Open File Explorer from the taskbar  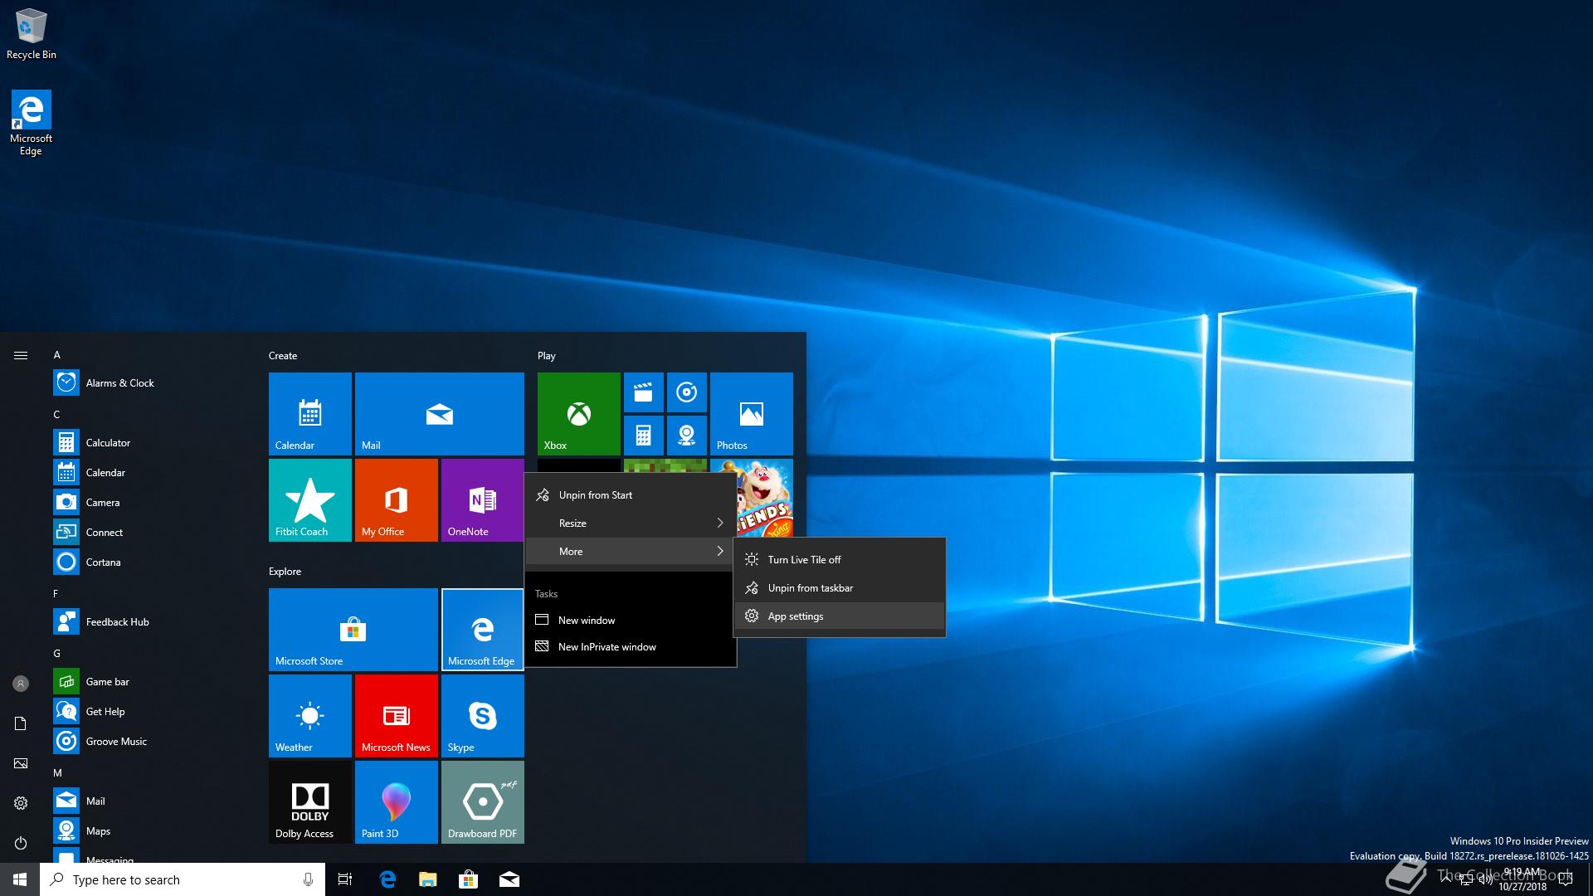pos(428,879)
